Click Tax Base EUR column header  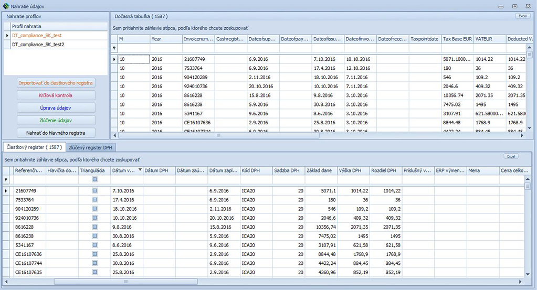tap(457, 39)
